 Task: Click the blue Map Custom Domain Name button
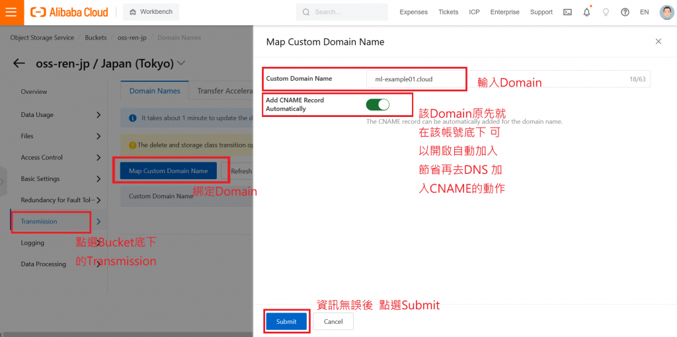[x=169, y=171]
